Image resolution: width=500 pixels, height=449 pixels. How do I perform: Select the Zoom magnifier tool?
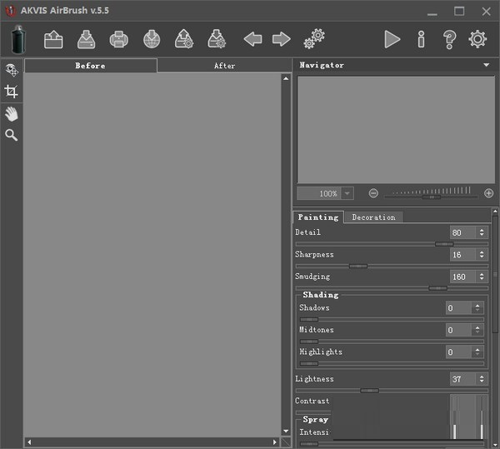coord(12,135)
